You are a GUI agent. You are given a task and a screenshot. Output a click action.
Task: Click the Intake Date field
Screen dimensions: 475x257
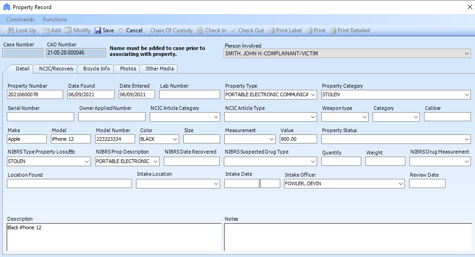point(242,183)
